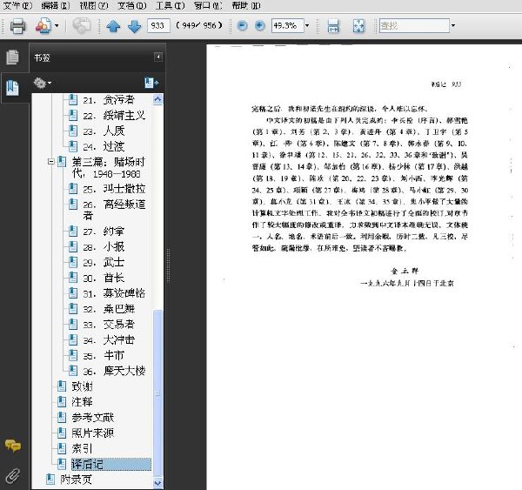Screen dimensions: 522x490
Task: Zoom in with the plus button
Action: tap(259, 25)
